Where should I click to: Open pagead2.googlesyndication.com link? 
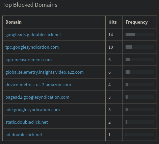pyautogui.click(x=37, y=97)
